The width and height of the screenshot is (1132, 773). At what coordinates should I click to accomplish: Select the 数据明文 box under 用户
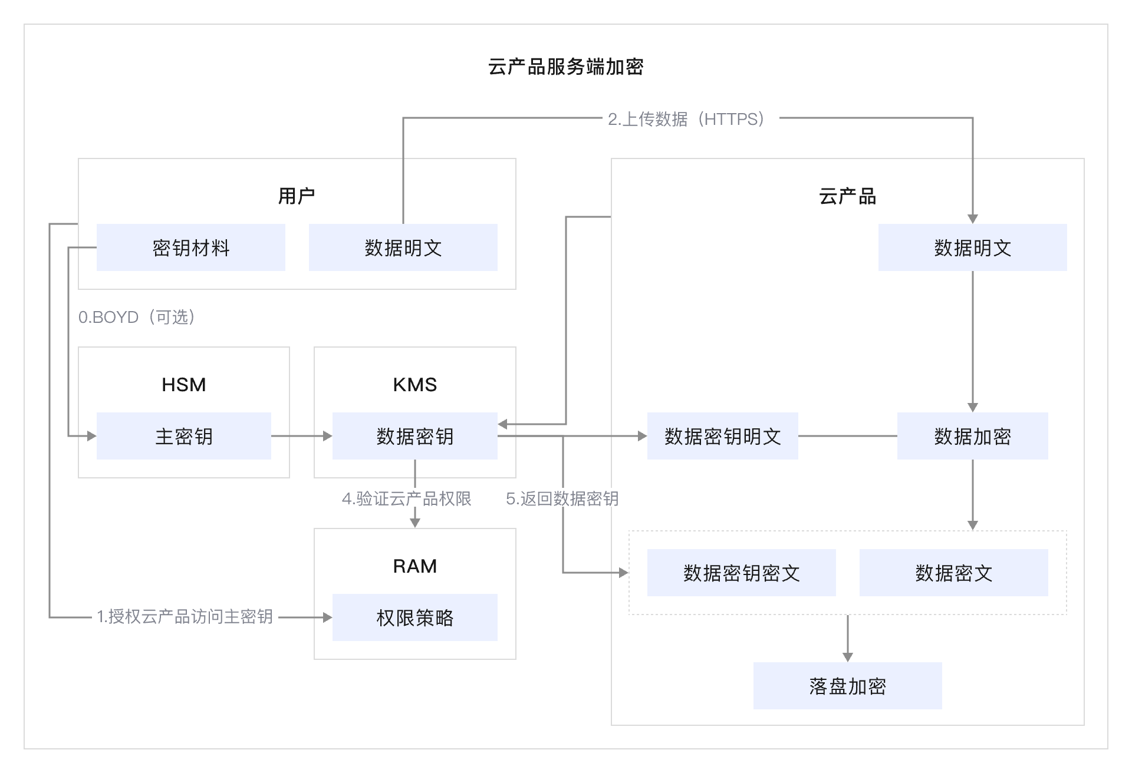tap(403, 247)
